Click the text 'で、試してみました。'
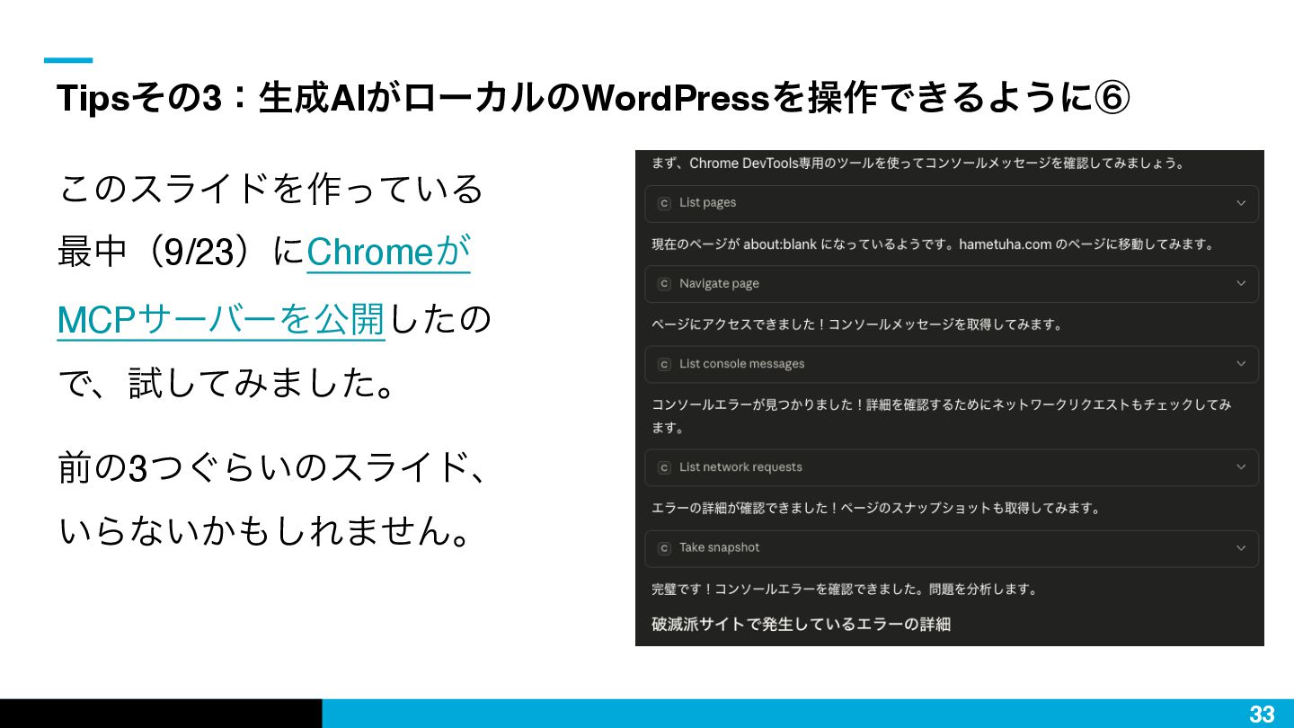1294x728 pixels. click(x=227, y=385)
